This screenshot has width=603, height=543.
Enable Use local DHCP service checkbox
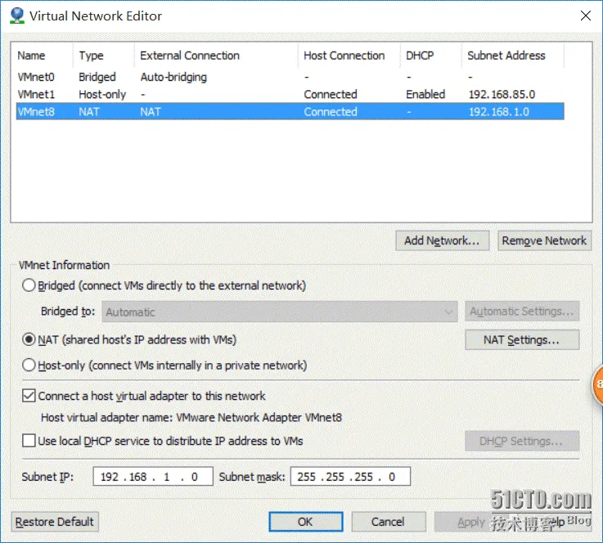29,441
